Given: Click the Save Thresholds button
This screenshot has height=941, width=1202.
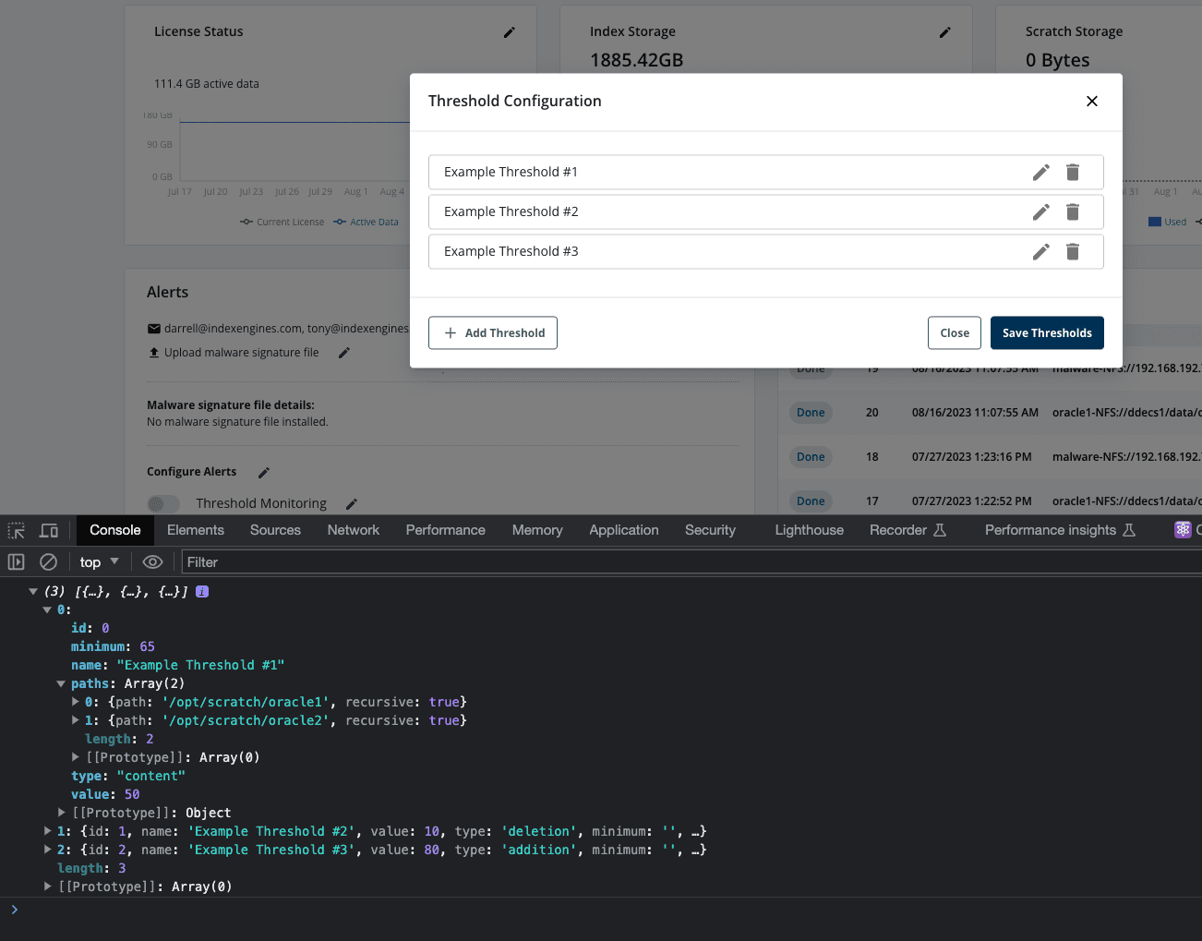Looking at the screenshot, I should point(1047,332).
